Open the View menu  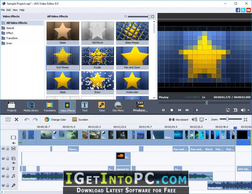[15, 10]
